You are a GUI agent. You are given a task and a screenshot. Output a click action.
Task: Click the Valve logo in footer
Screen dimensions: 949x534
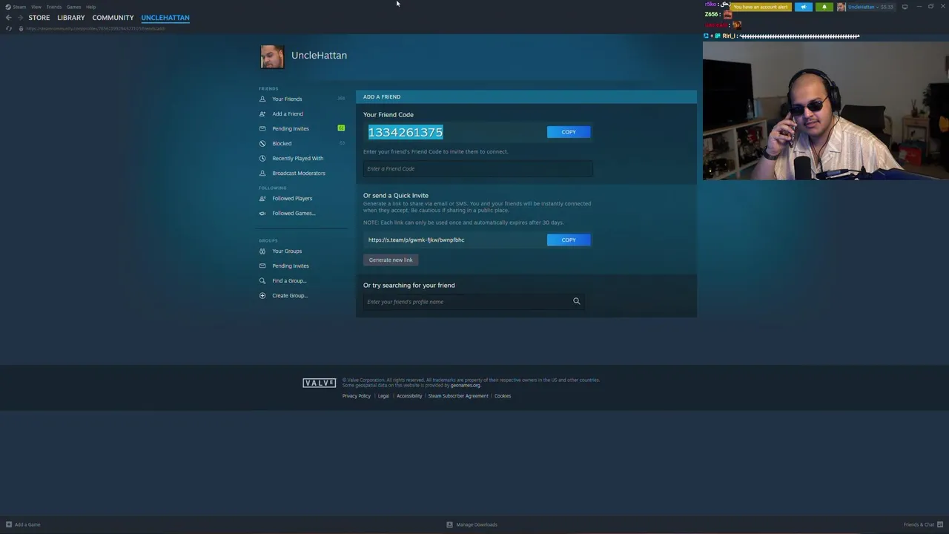coord(319,383)
